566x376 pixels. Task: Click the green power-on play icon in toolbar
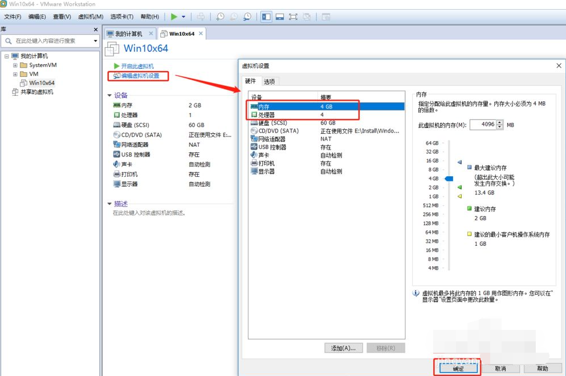tap(174, 17)
